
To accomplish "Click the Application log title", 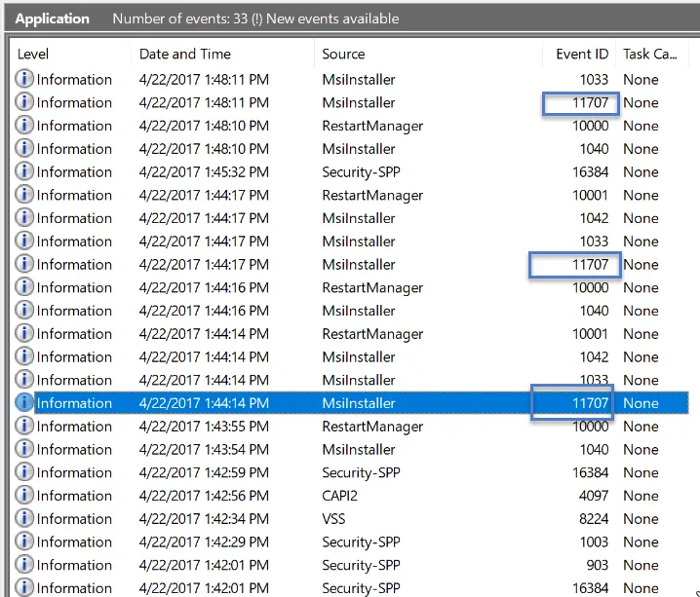I will point(53,19).
